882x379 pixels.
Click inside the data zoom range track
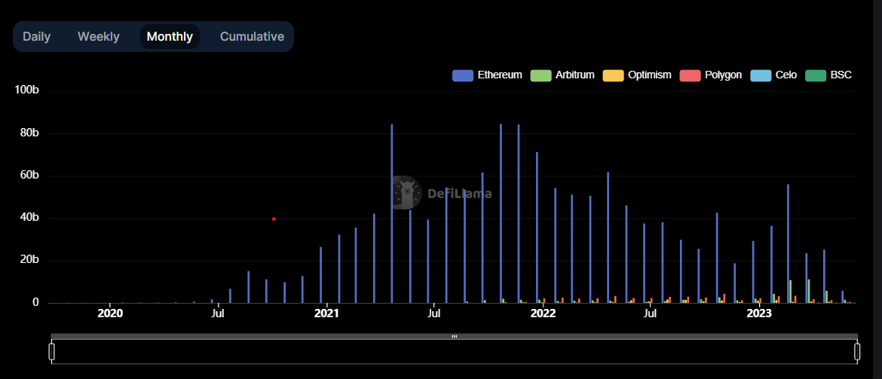pyautogui.click(x=455, y=351)
